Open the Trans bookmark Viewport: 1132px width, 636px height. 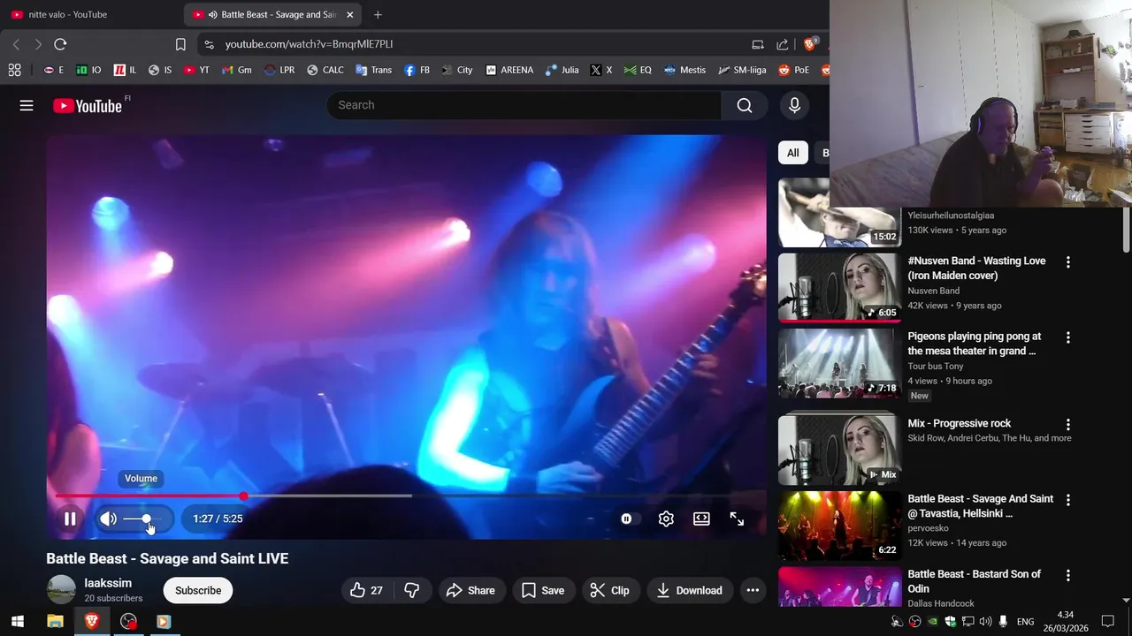(374, 70)
